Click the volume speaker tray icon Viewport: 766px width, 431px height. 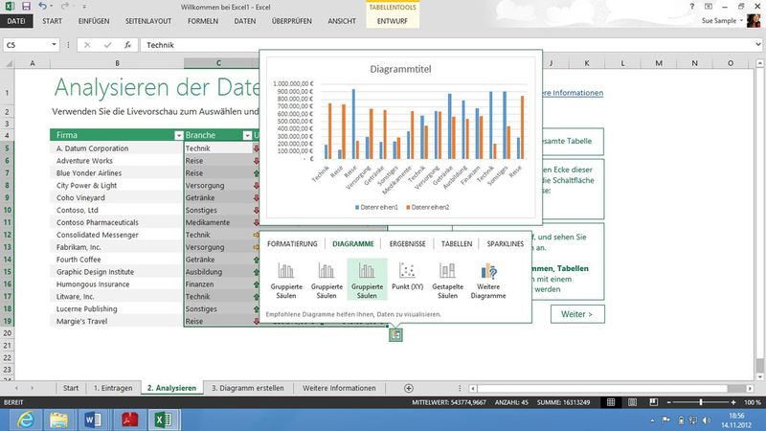[707, 420]
